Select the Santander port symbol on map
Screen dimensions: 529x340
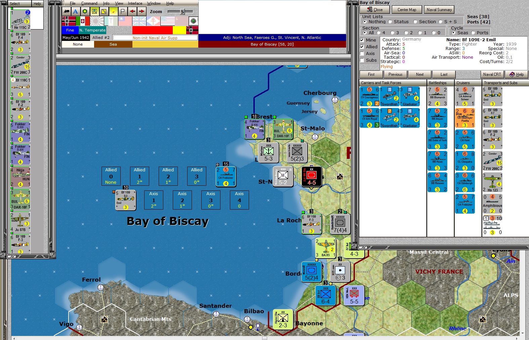[216, 314]
